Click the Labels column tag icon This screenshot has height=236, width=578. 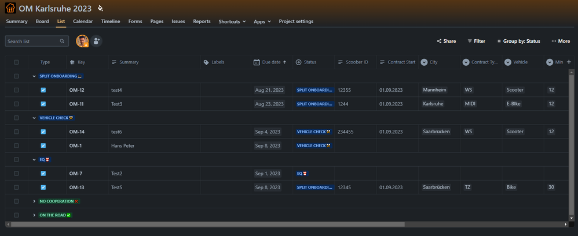point(206,62)
